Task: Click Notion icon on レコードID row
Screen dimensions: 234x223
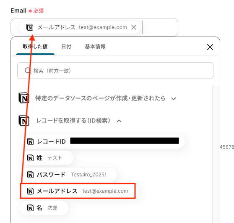Action: pos(30,142)
